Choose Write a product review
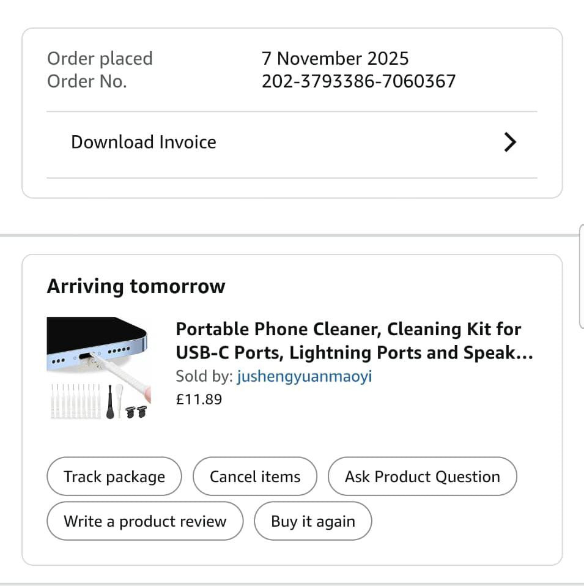The width and height of the screenshot is (584, 586). 145,521
